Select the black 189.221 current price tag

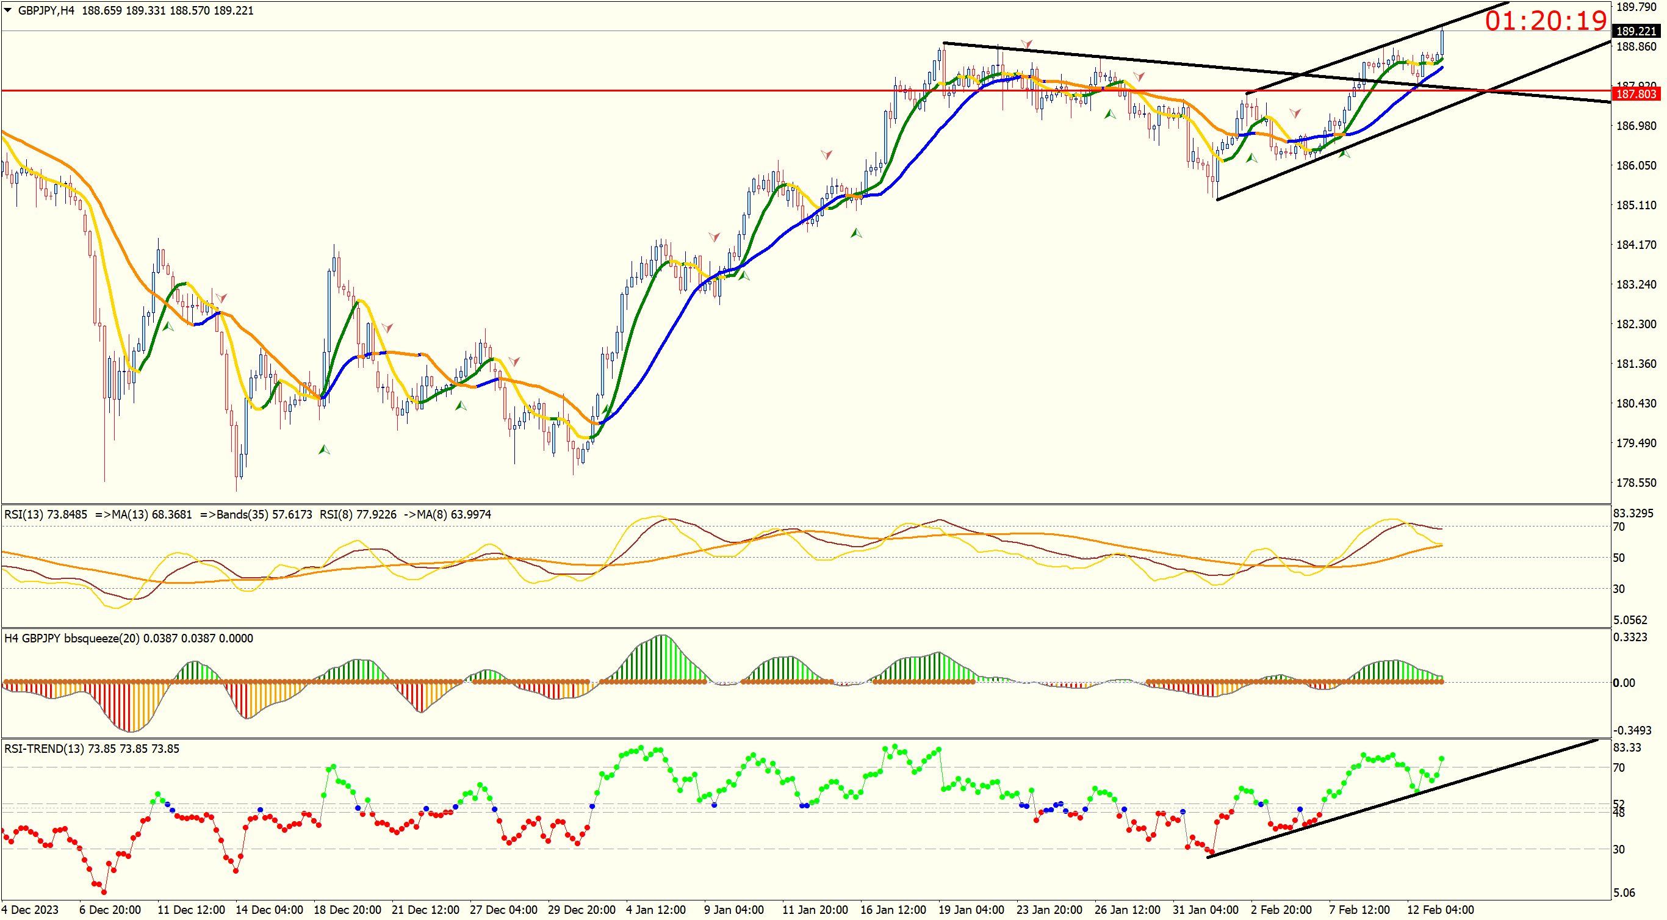[1636, 31]
